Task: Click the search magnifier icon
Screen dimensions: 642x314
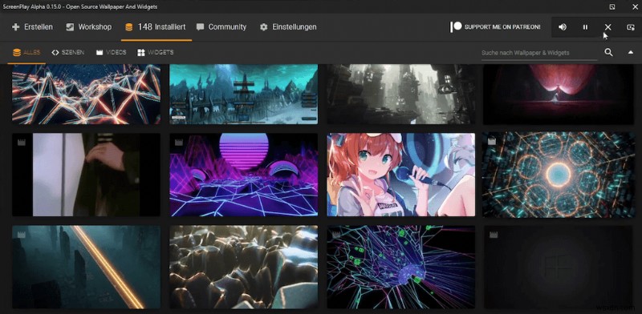Action: click(609, 52)
